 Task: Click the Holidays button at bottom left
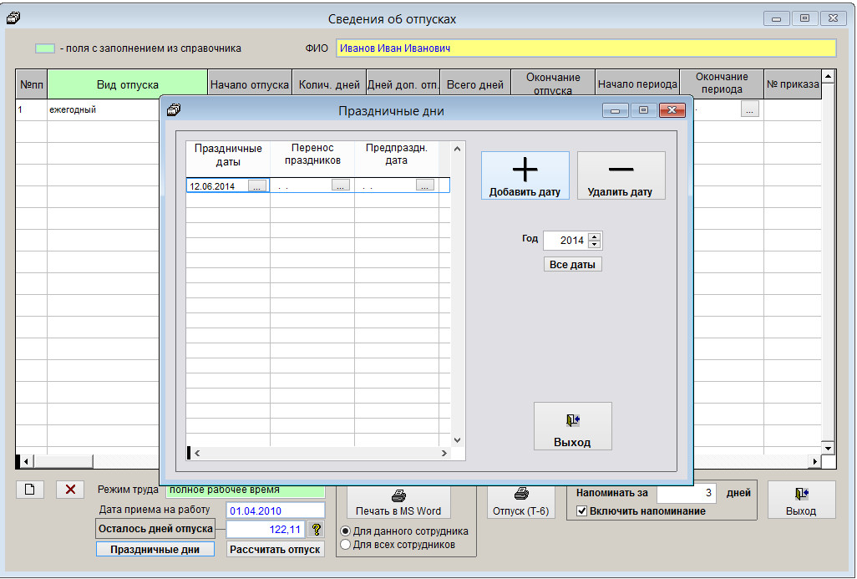pos(155,550)
